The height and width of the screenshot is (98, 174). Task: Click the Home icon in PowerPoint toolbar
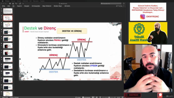pyautogui.click(x=10, y=4)
